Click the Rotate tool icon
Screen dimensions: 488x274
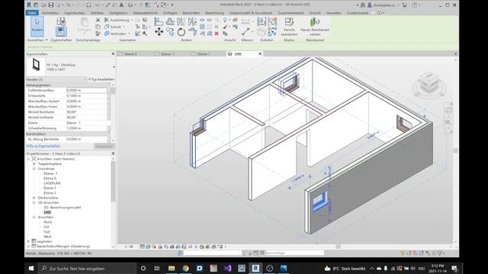[181, 32]
